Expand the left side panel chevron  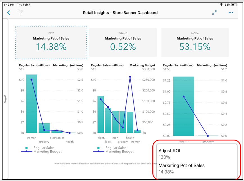click(x=5, y=99)
